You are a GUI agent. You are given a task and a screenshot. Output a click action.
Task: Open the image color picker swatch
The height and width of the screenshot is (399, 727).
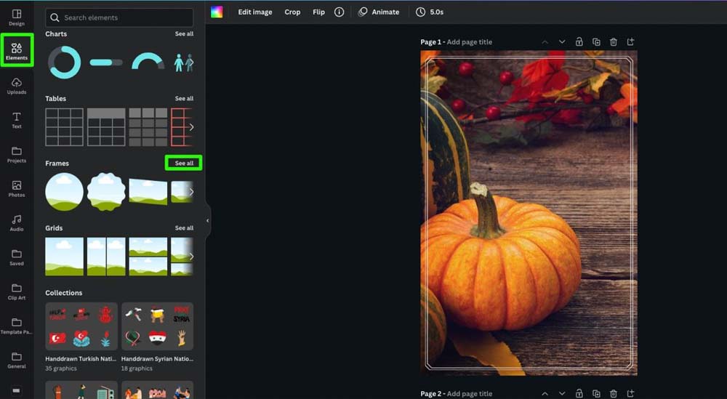pos(217,12)
